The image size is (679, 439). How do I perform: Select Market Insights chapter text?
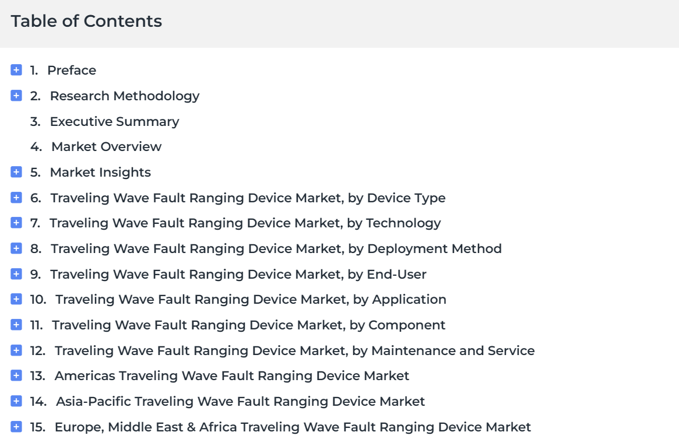pos(100,172)
